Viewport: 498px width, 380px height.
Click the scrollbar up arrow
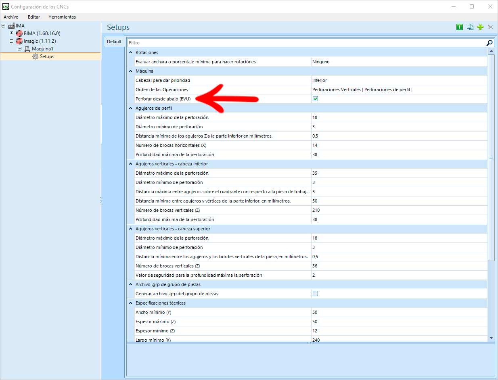pos(491,51)
